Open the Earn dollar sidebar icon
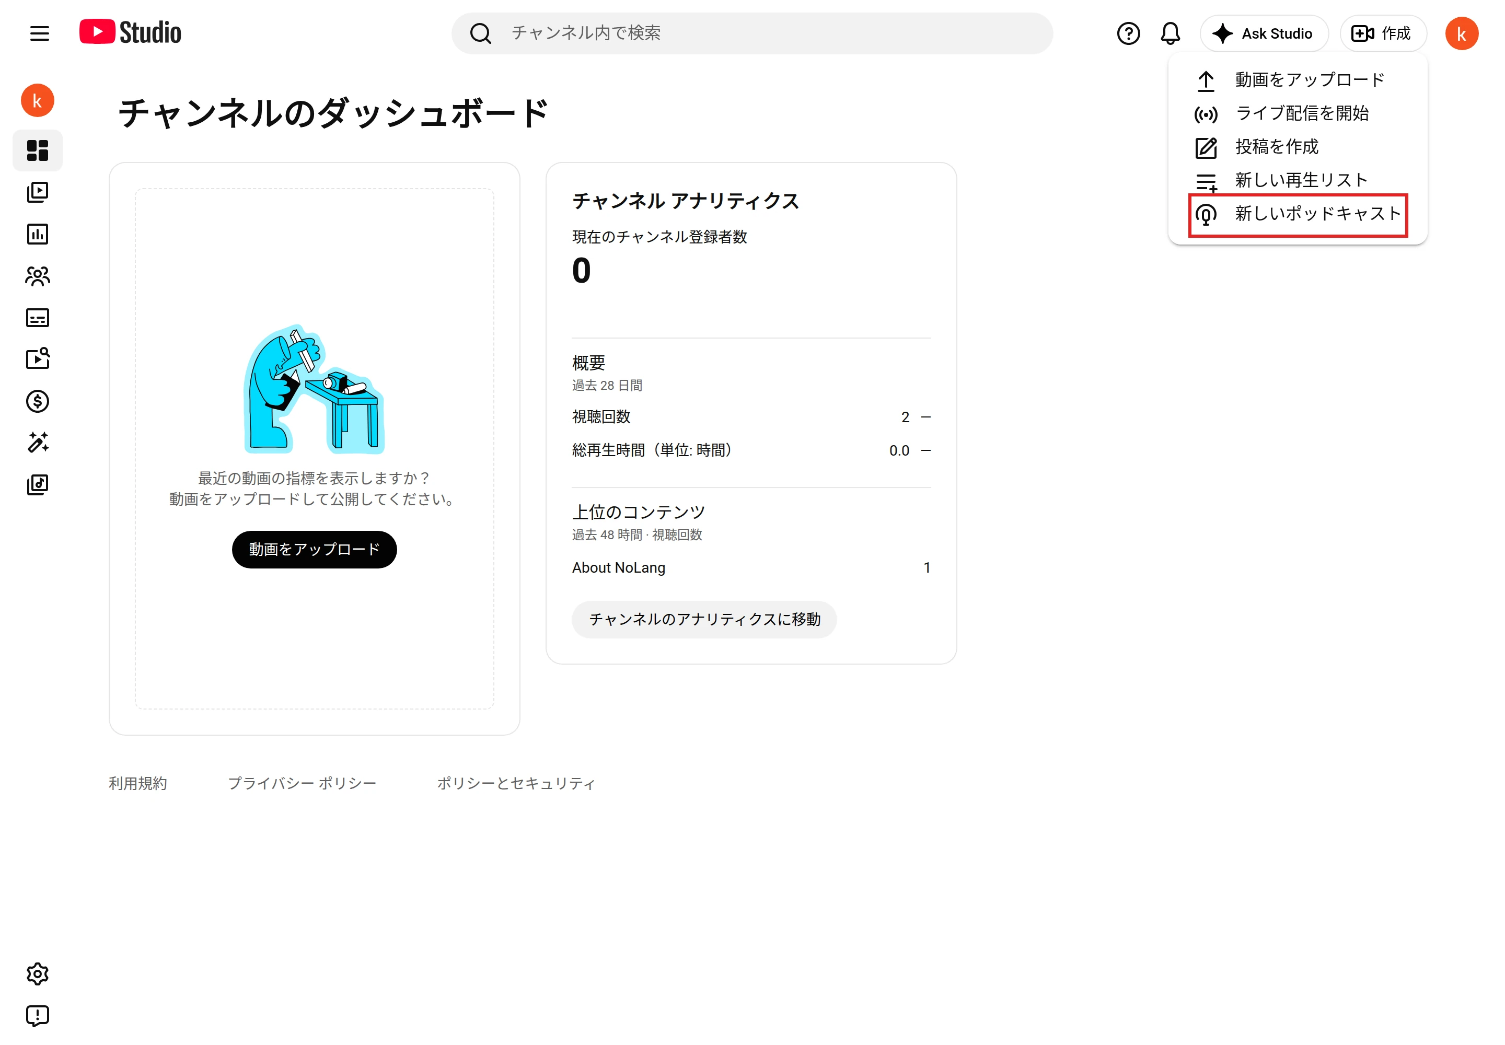 (37, 401)
